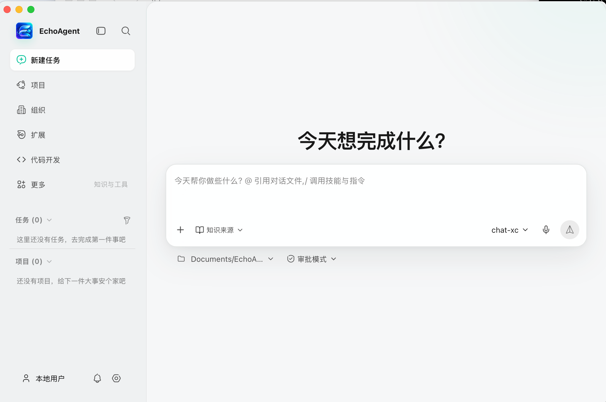This screenshot has width=606, height=402.
Task: Open the search magnifier icon
Action: 126,31
